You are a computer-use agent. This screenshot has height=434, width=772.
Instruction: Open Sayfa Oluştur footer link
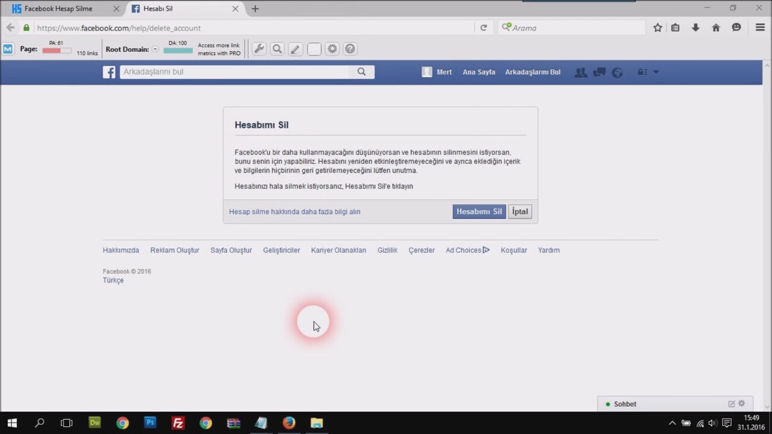[x=231, y=250]
